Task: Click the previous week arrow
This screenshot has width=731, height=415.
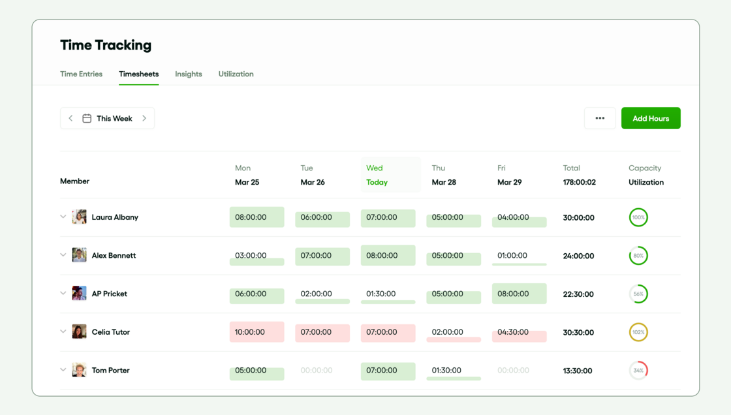Action: (70, 118)
